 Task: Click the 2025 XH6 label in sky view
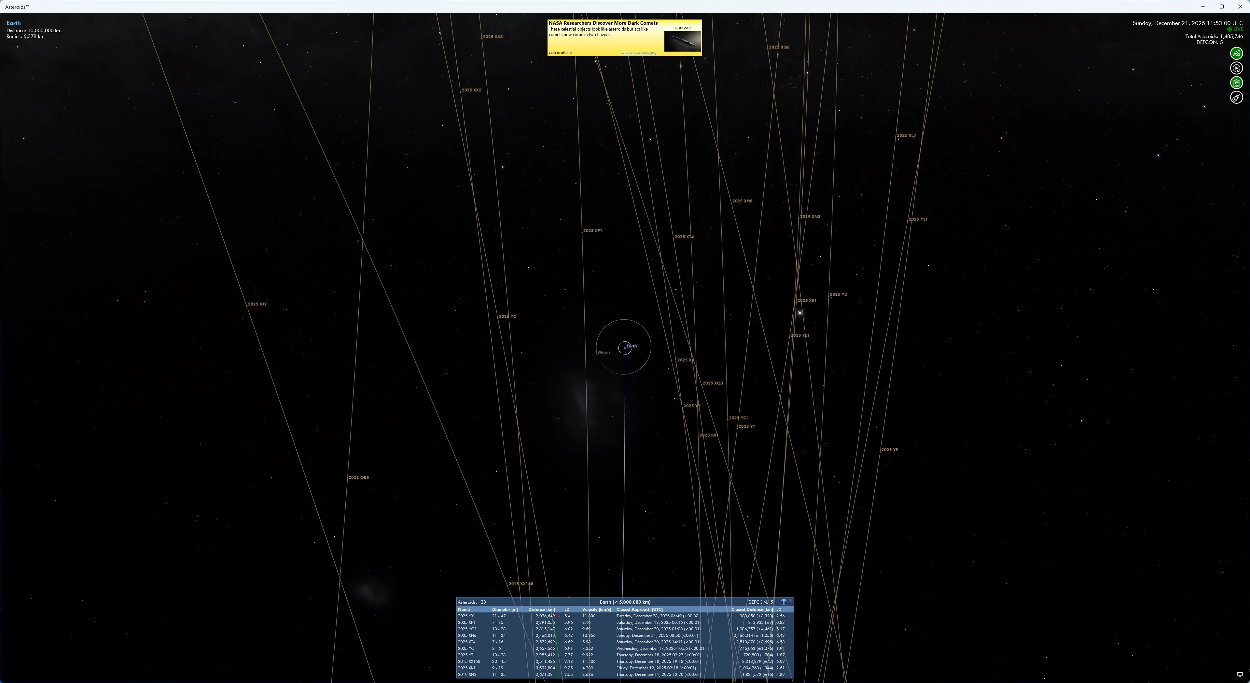(743, 201)
